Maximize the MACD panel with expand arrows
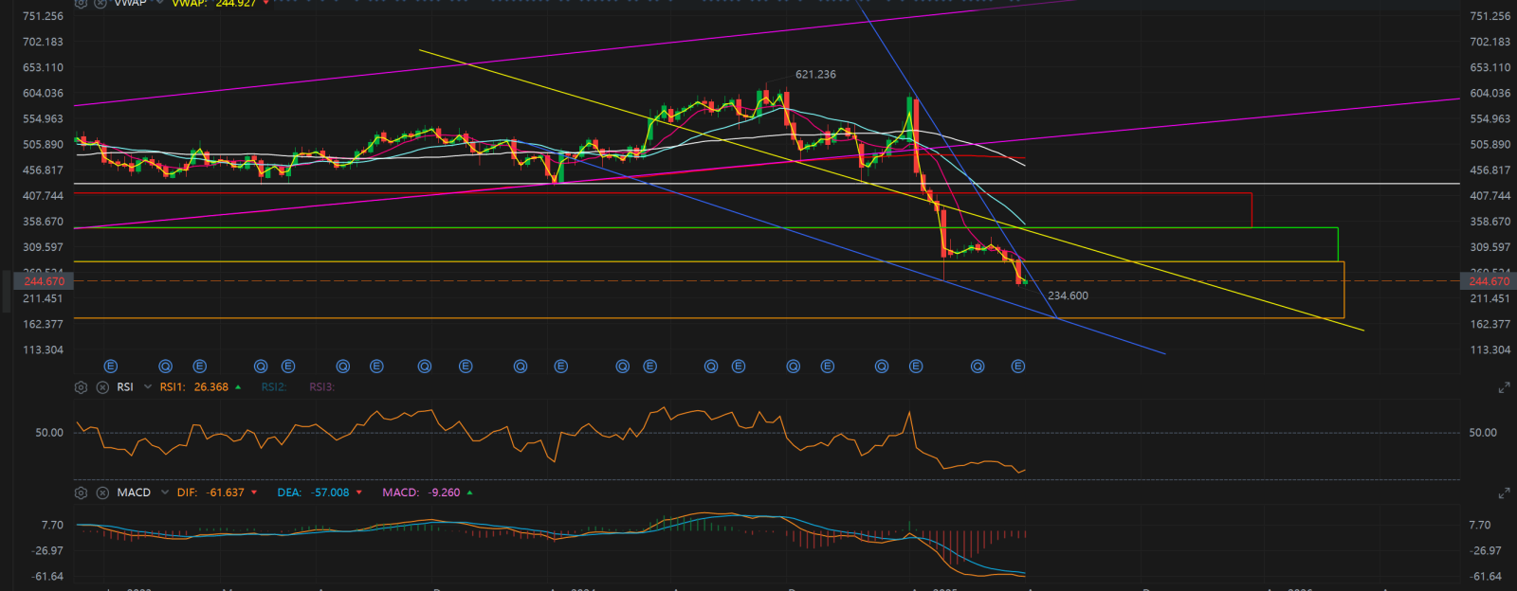1517x591 pixels. 1504,493
